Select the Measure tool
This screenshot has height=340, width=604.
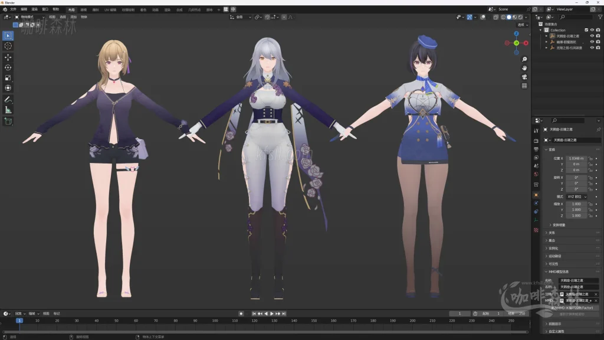(8, 110)
